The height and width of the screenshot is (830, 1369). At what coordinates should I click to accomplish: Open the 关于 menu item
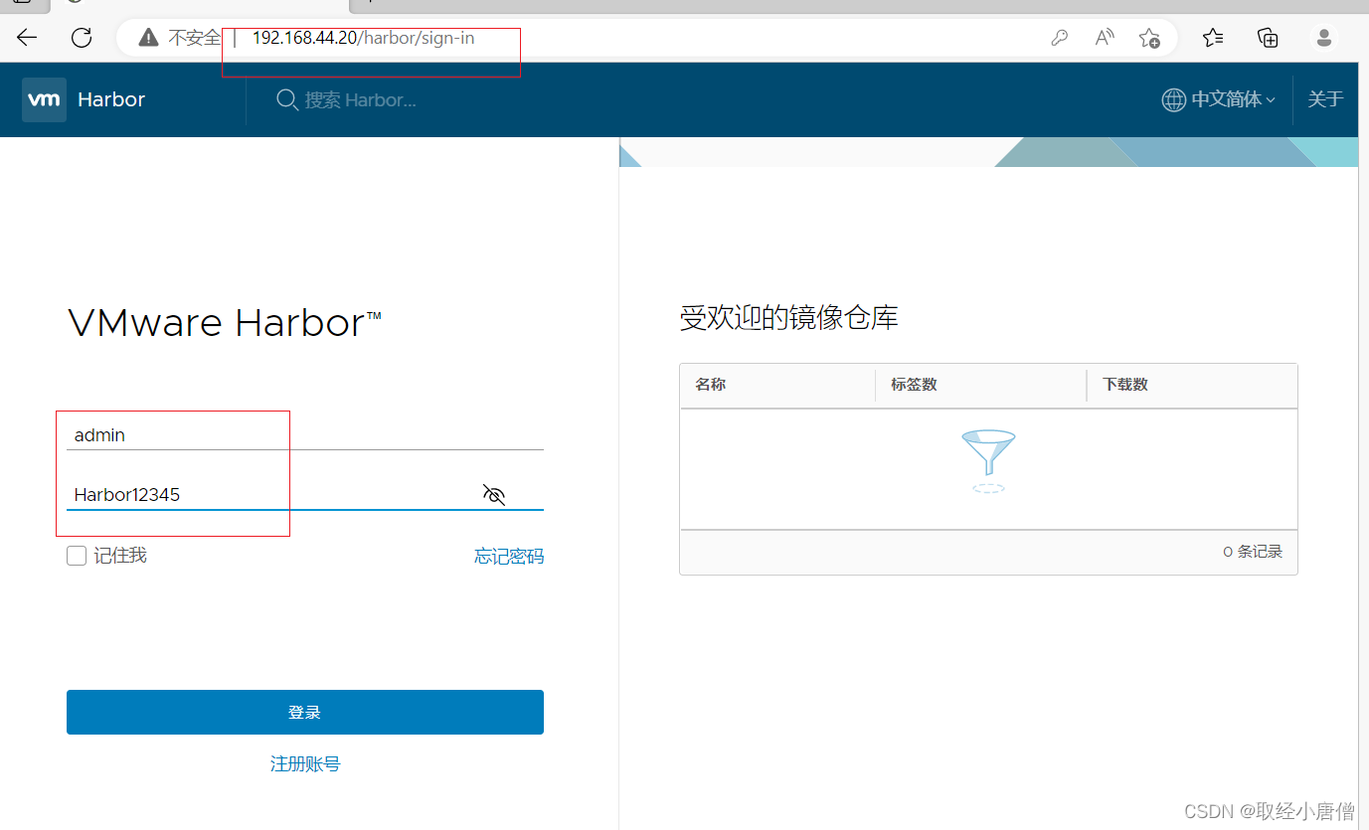pyautogui.click(x=1325, y=99)
